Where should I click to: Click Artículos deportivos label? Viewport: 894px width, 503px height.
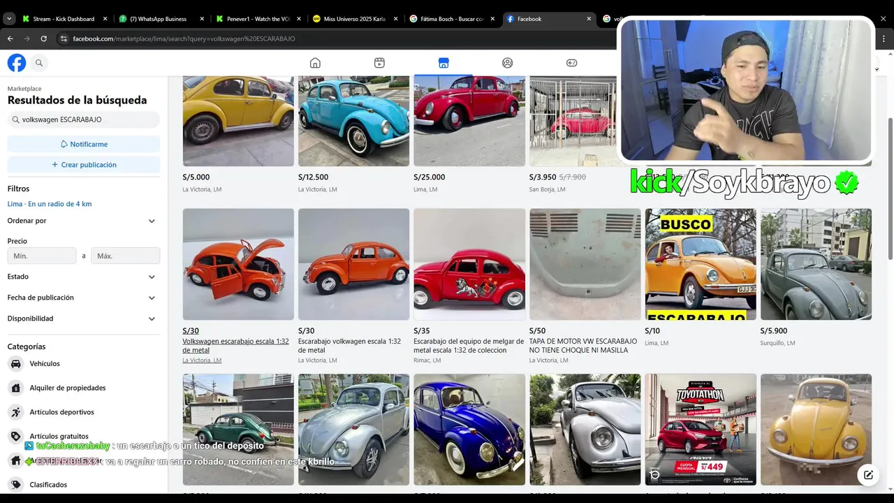pos(61,412)
